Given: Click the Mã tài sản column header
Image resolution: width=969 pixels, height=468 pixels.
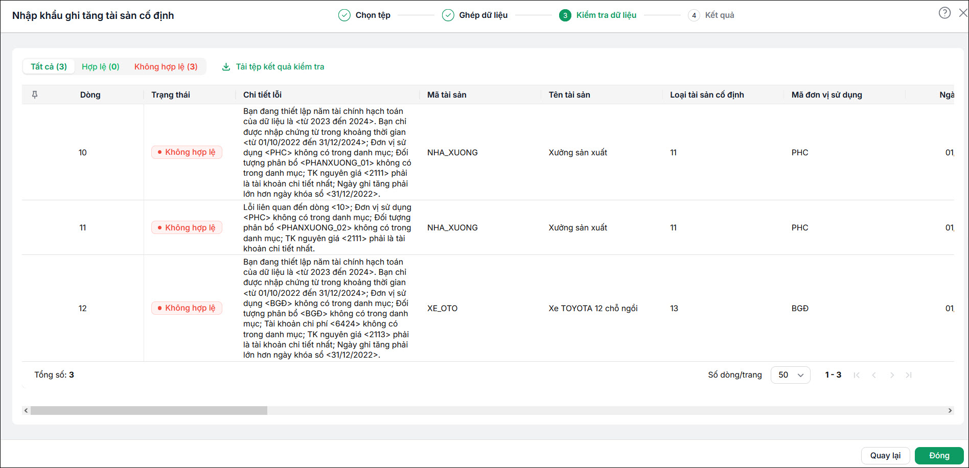Looking at the screenshot, I should (x=447, y=95).
